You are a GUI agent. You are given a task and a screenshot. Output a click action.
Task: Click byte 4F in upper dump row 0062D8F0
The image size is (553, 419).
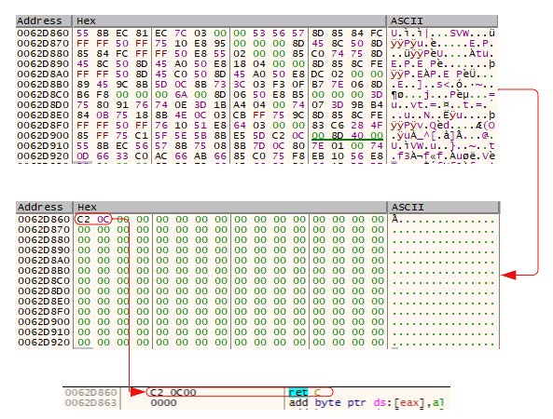[377, 126]
